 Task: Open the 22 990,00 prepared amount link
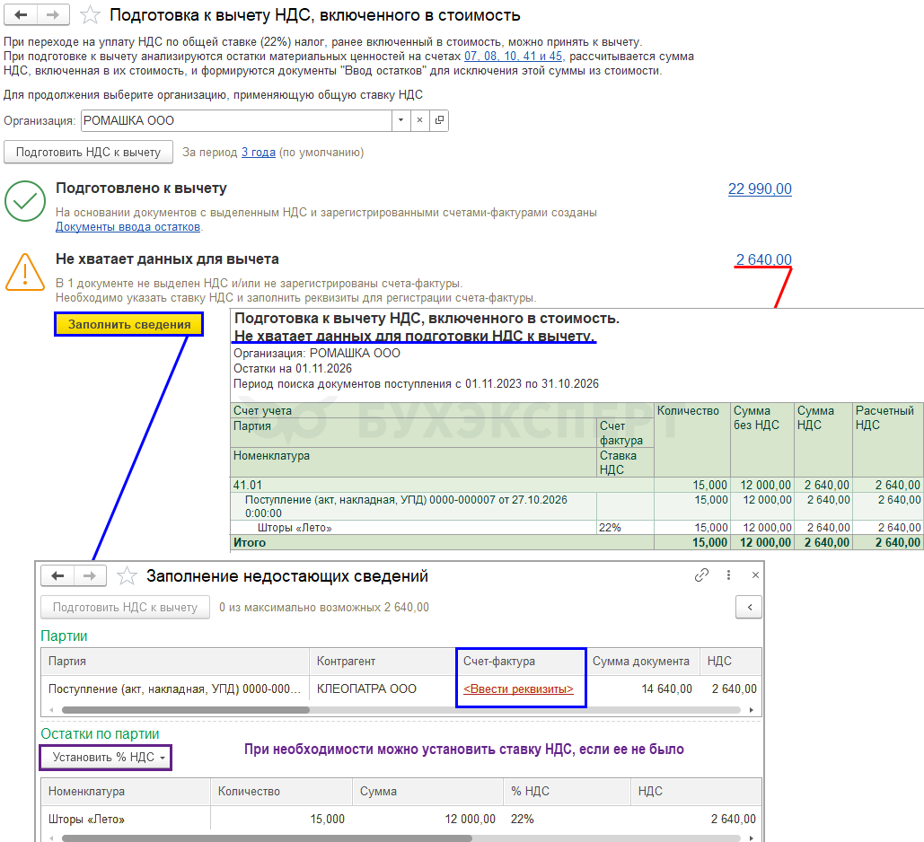(x=760, y=189)
